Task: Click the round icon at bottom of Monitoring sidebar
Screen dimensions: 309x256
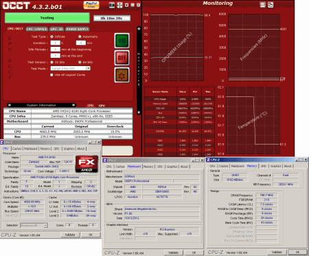Action: coord(139,113)
